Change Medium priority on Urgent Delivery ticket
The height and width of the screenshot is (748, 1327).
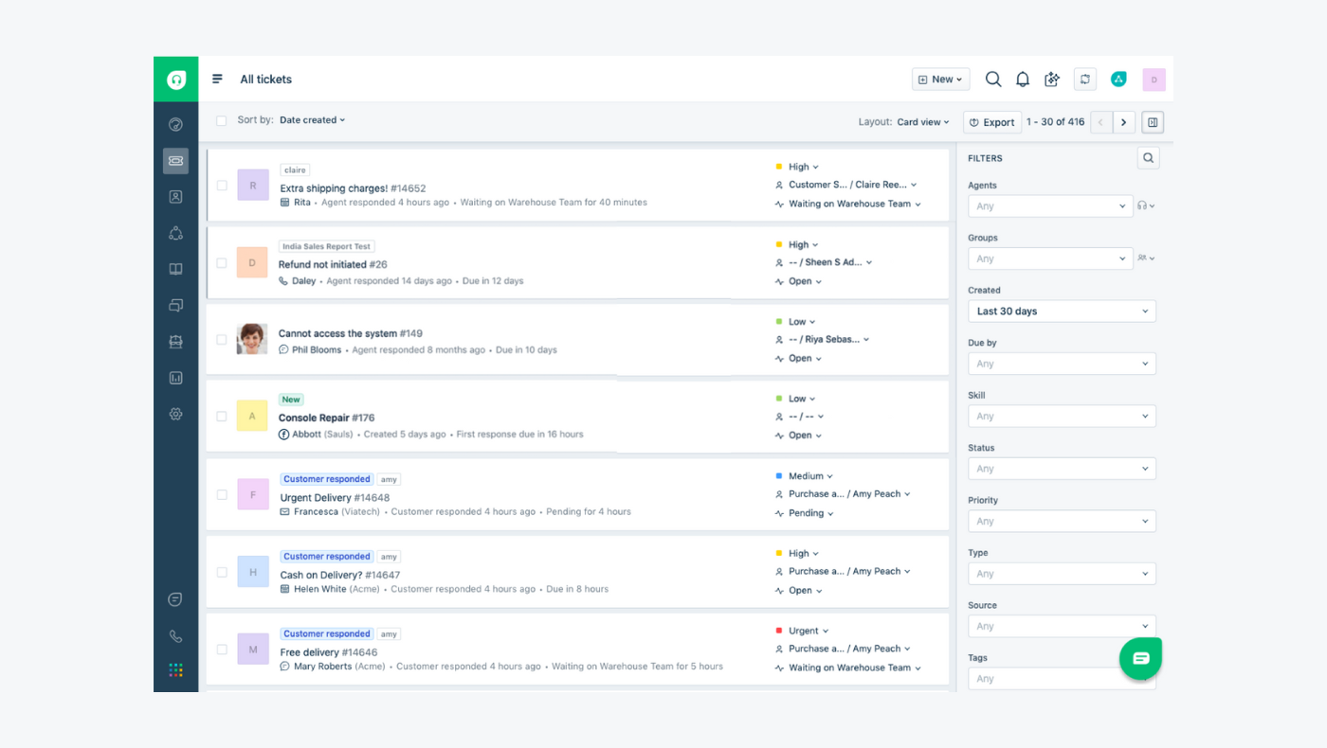[804, 476]
